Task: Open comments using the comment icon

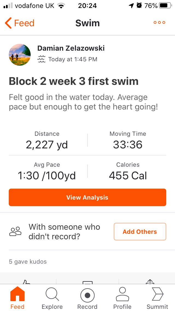Action: pos(87,282)
